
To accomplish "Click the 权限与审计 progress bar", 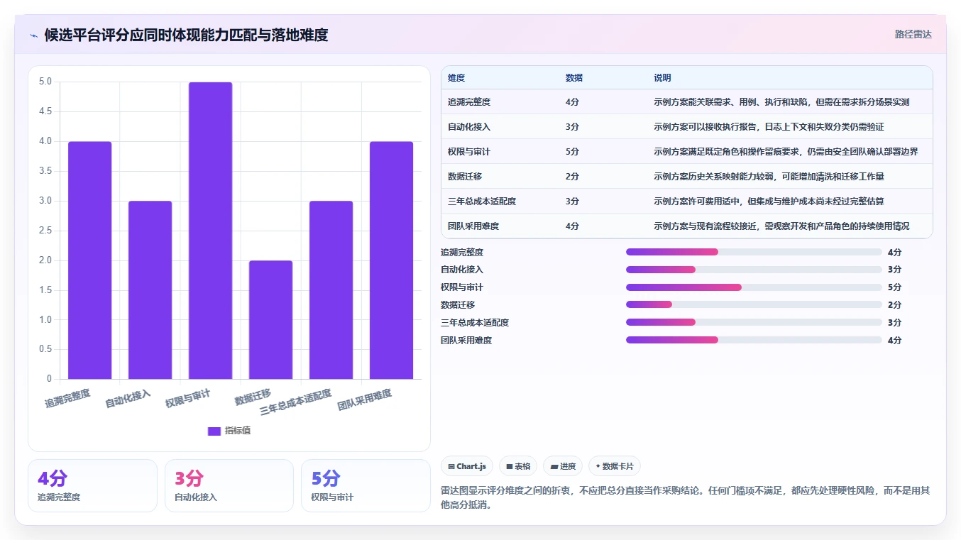I will tap(754, 287).
